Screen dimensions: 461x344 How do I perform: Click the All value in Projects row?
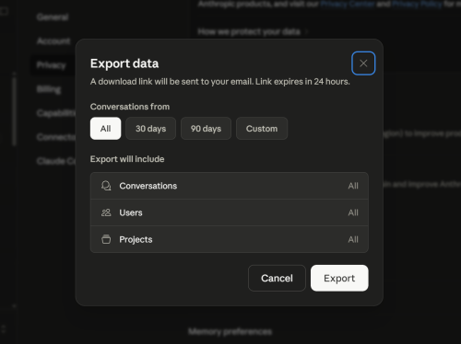(353, 239)
